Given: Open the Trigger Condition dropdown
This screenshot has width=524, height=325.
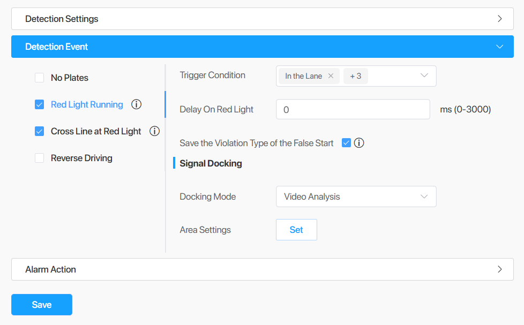Looking at the screenshot, I should (356, 76).
